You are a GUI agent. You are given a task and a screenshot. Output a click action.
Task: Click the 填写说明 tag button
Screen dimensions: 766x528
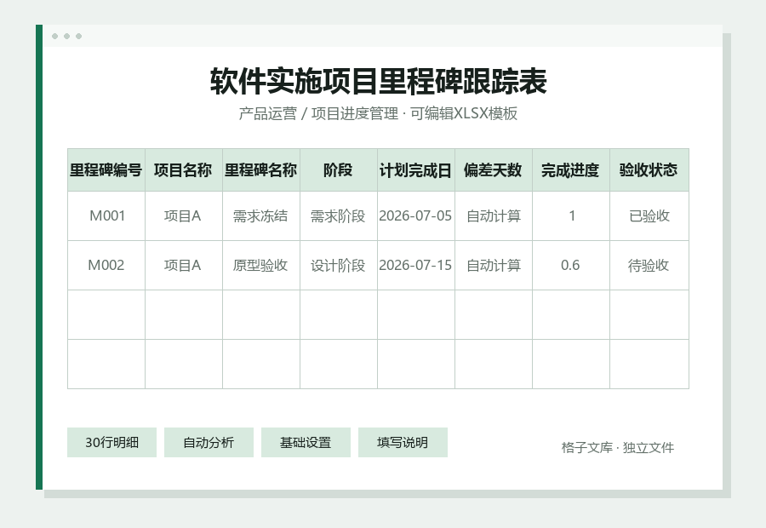(403, 443)
